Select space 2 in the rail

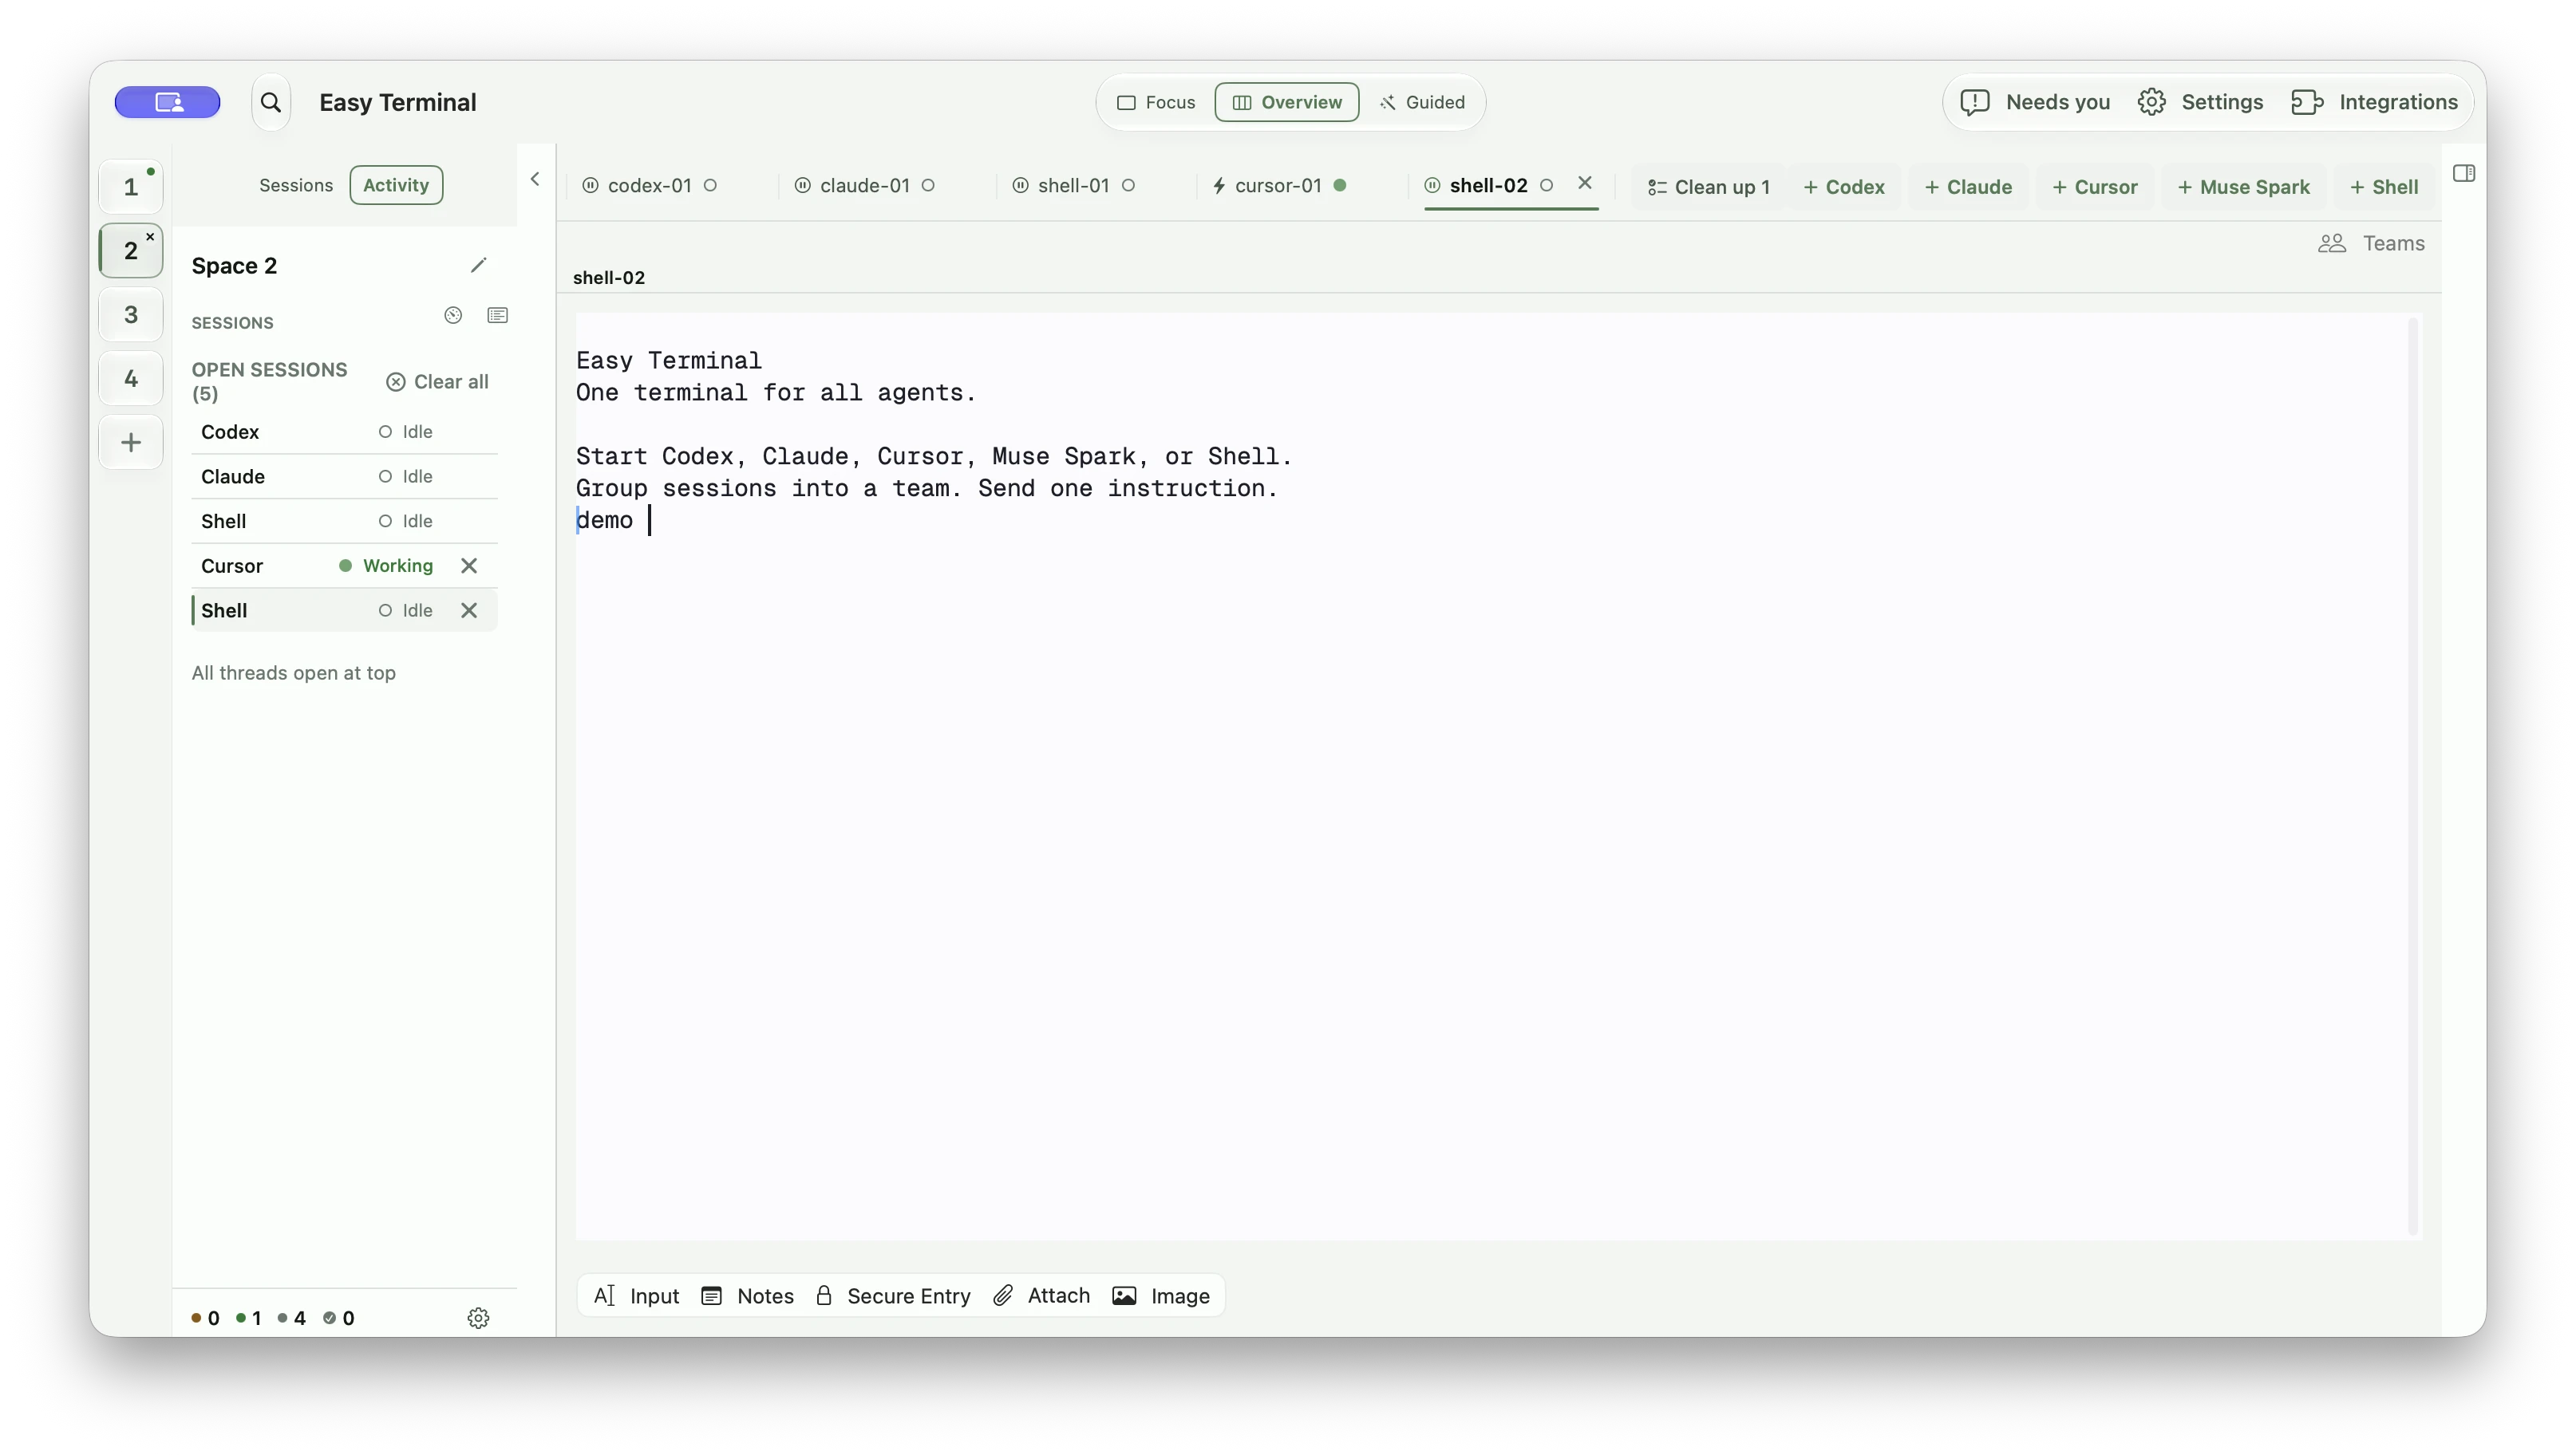pyautogui.click(x=131, y=250)
